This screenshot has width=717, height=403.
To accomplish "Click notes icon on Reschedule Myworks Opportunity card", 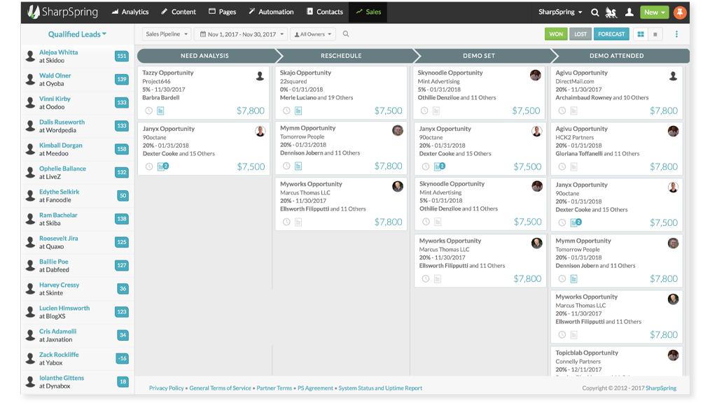I will click(298, 222).
